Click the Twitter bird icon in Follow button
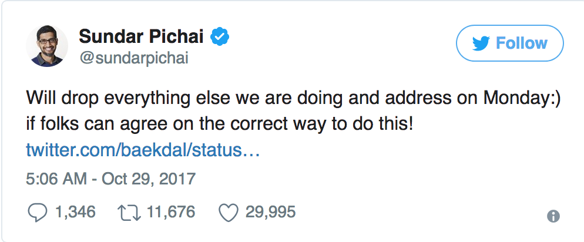The image size is (584, 242). (x=481, y=43)
